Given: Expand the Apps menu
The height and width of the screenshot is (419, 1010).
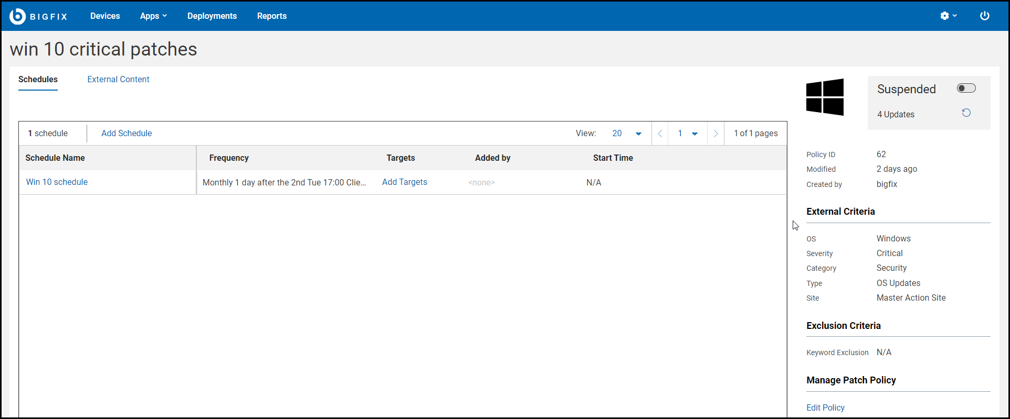Looking at the screenshot, I should [x=153, y=16].
